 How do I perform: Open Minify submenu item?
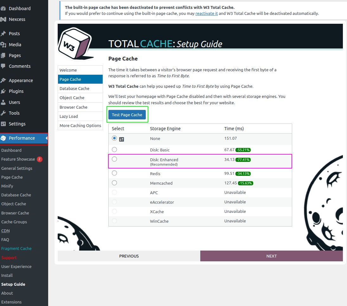click(x=7, y=186)
